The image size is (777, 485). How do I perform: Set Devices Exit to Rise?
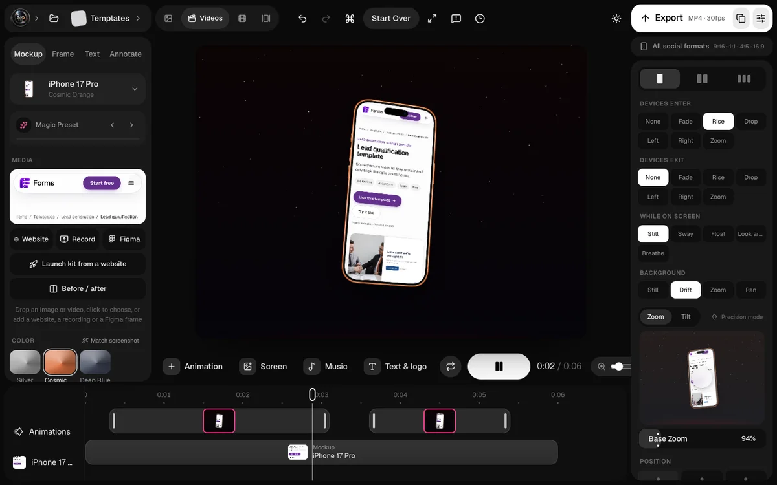pos(718,177)
